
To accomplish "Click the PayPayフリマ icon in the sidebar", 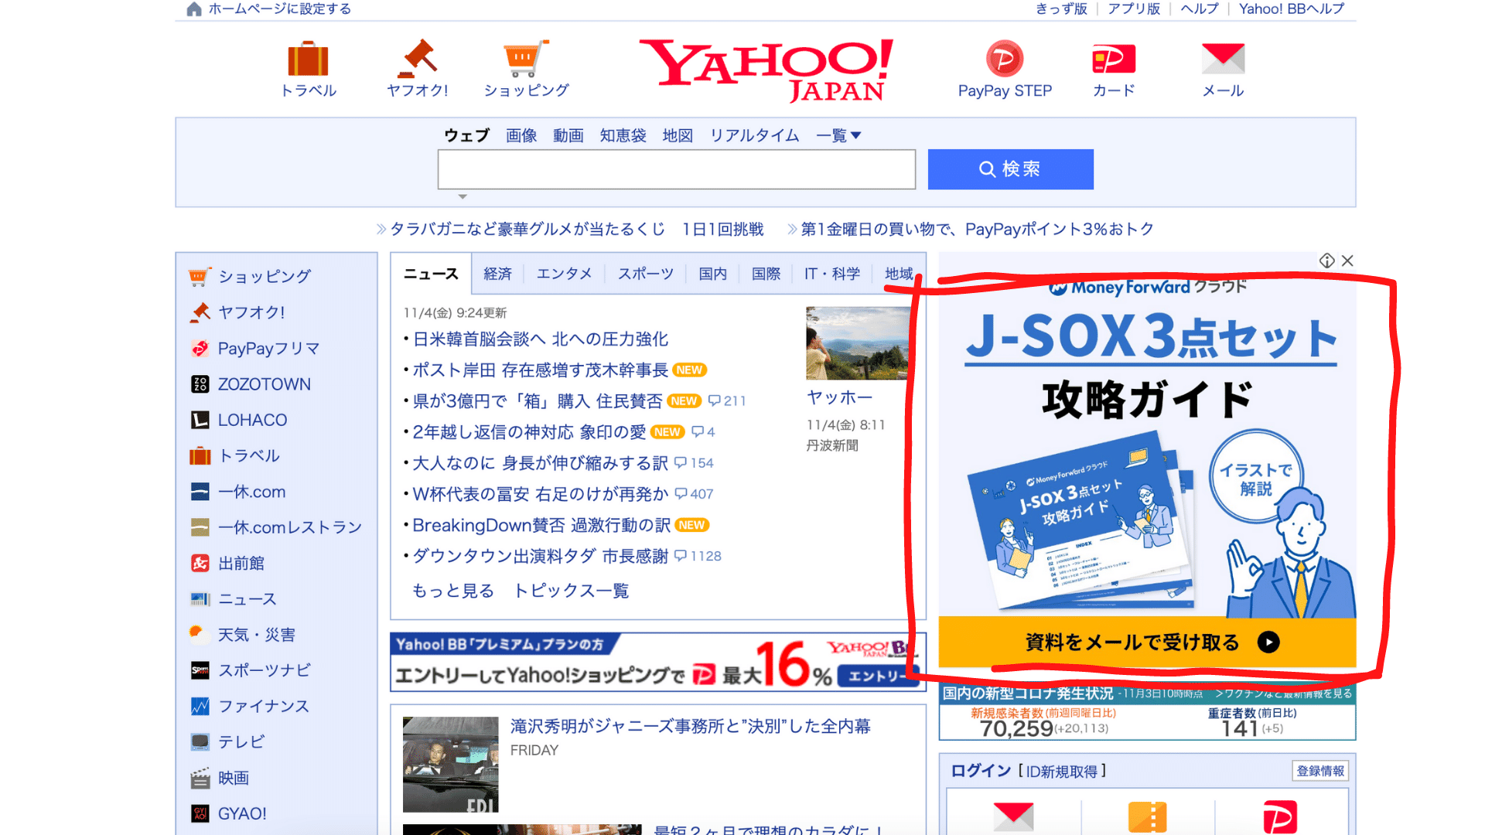I will tap(200, 348).
